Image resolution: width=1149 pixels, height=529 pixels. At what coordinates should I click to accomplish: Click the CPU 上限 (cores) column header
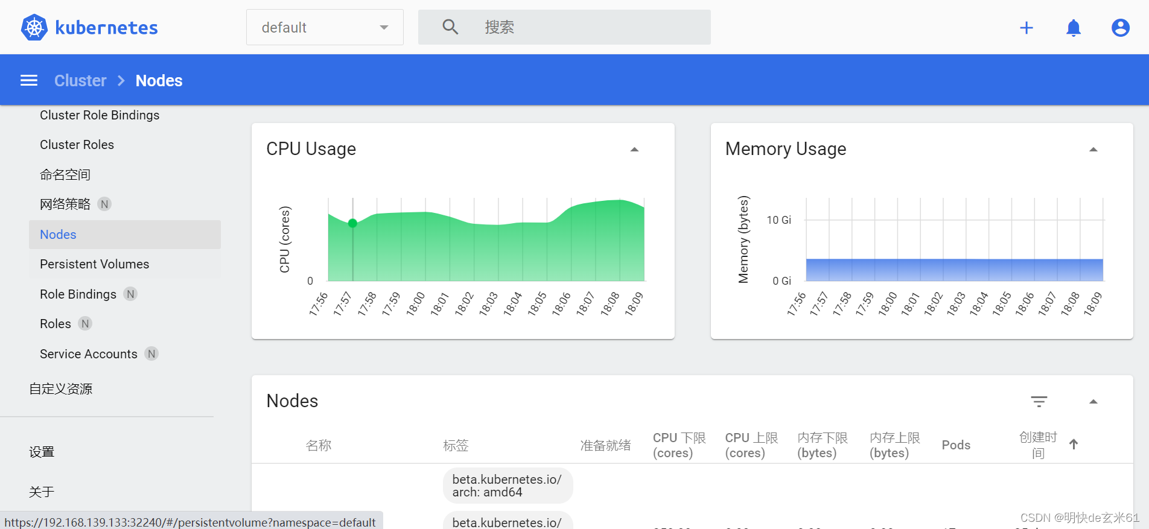(x=751, y=445)
